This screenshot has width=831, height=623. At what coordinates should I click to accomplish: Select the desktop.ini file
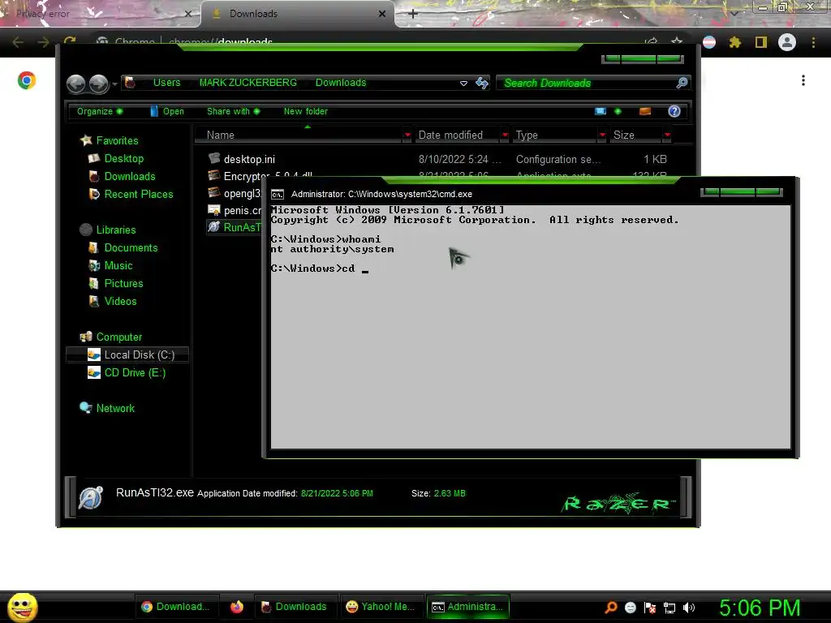coord(249,160)
